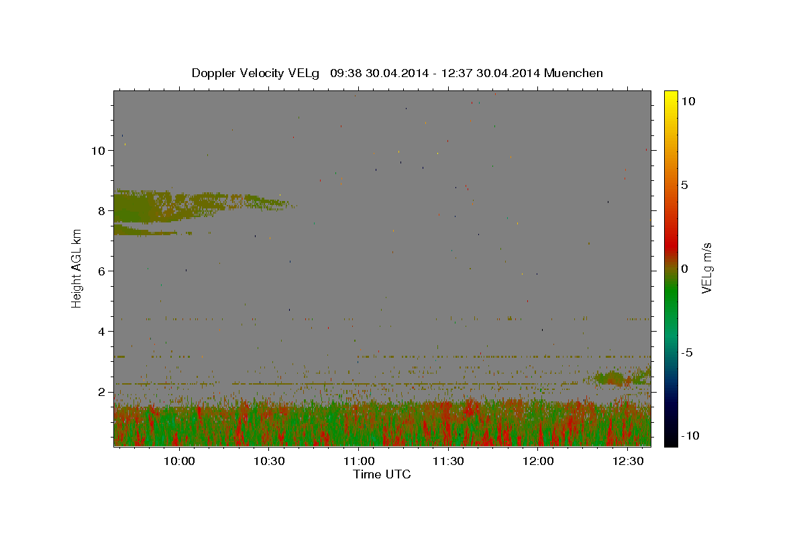Click the height axis label '4'
This screenshot has width=805, height=536.
click(x=103, y=332)
